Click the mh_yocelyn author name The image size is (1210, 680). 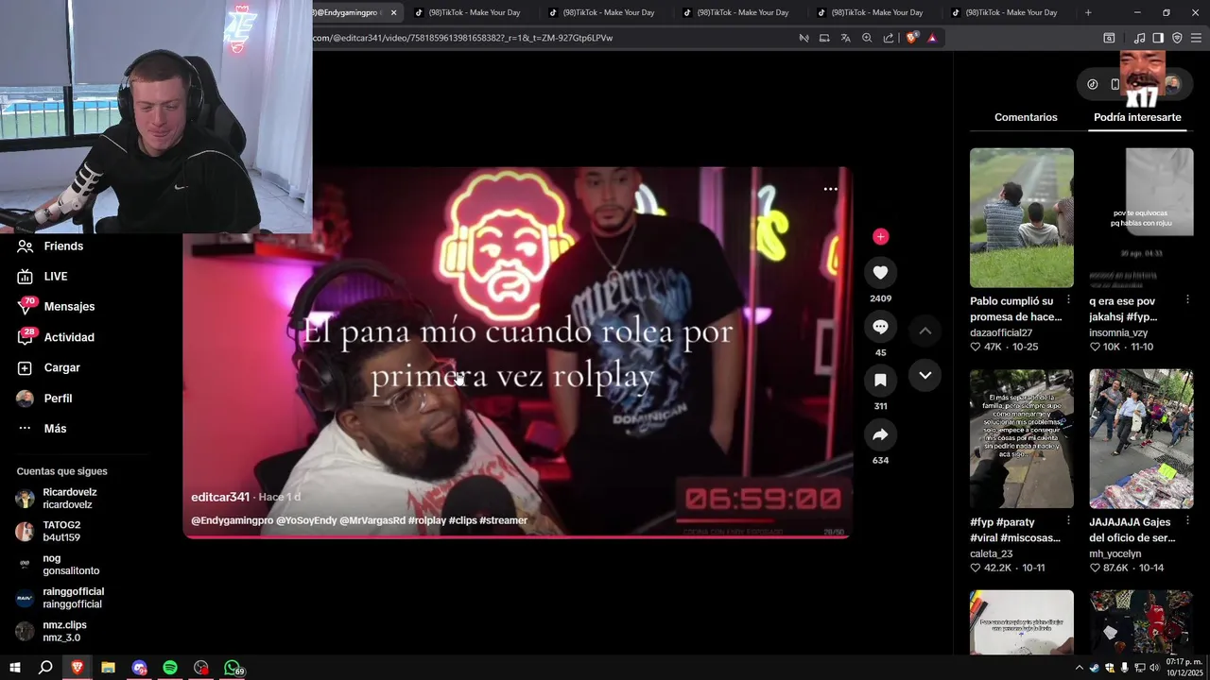[x=1115, y=553]
